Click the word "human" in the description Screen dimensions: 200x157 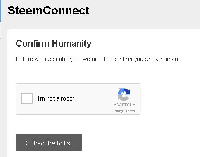[x=169, y=59]
